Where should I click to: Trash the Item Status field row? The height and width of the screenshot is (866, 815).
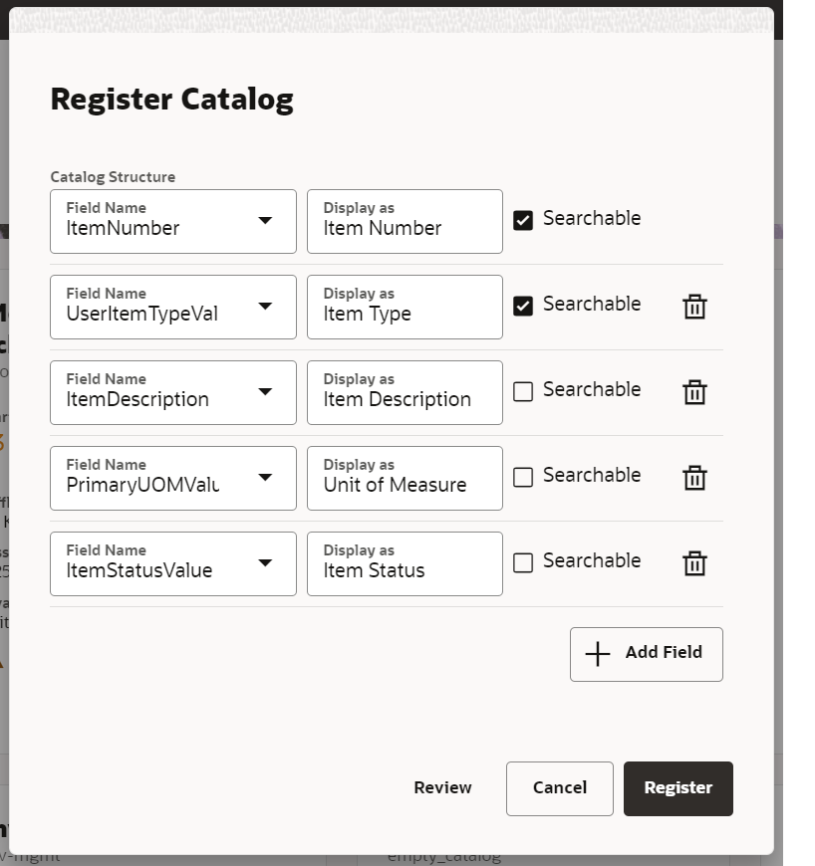(694, 563)
